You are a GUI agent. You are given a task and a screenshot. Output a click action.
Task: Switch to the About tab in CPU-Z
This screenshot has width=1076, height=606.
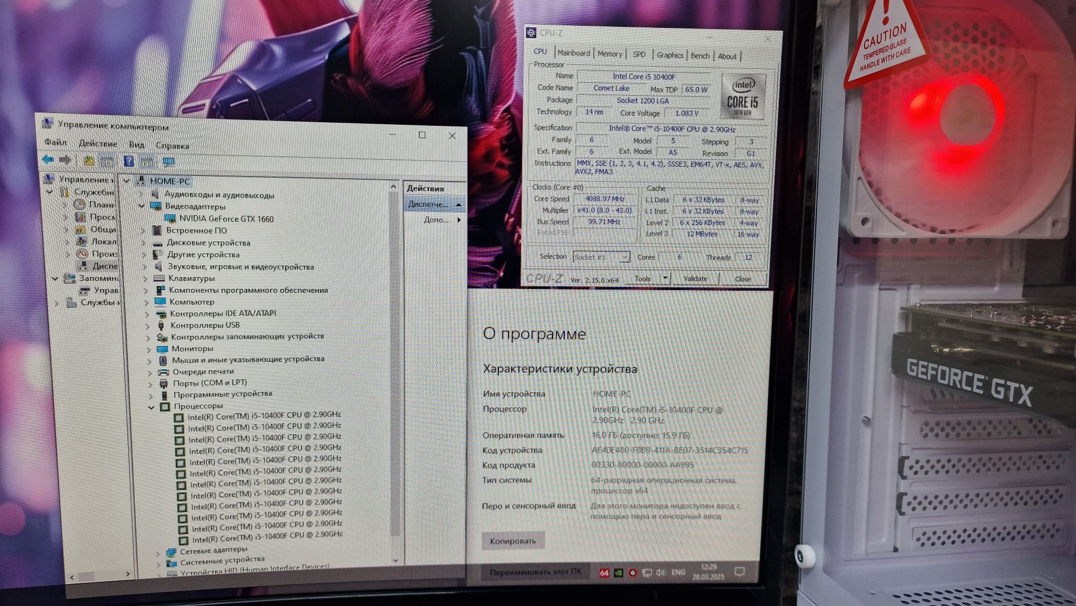(x=727, y=56)
